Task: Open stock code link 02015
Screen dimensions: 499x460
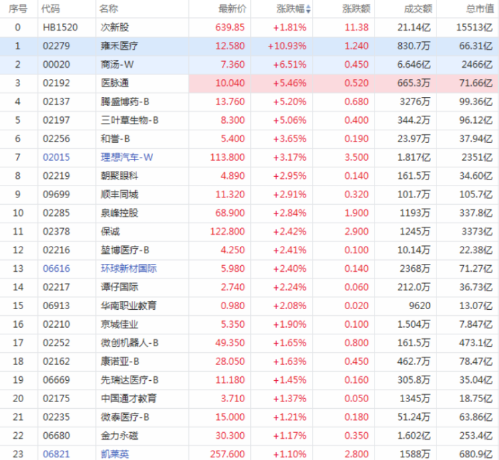Action: tap(57, 157)
